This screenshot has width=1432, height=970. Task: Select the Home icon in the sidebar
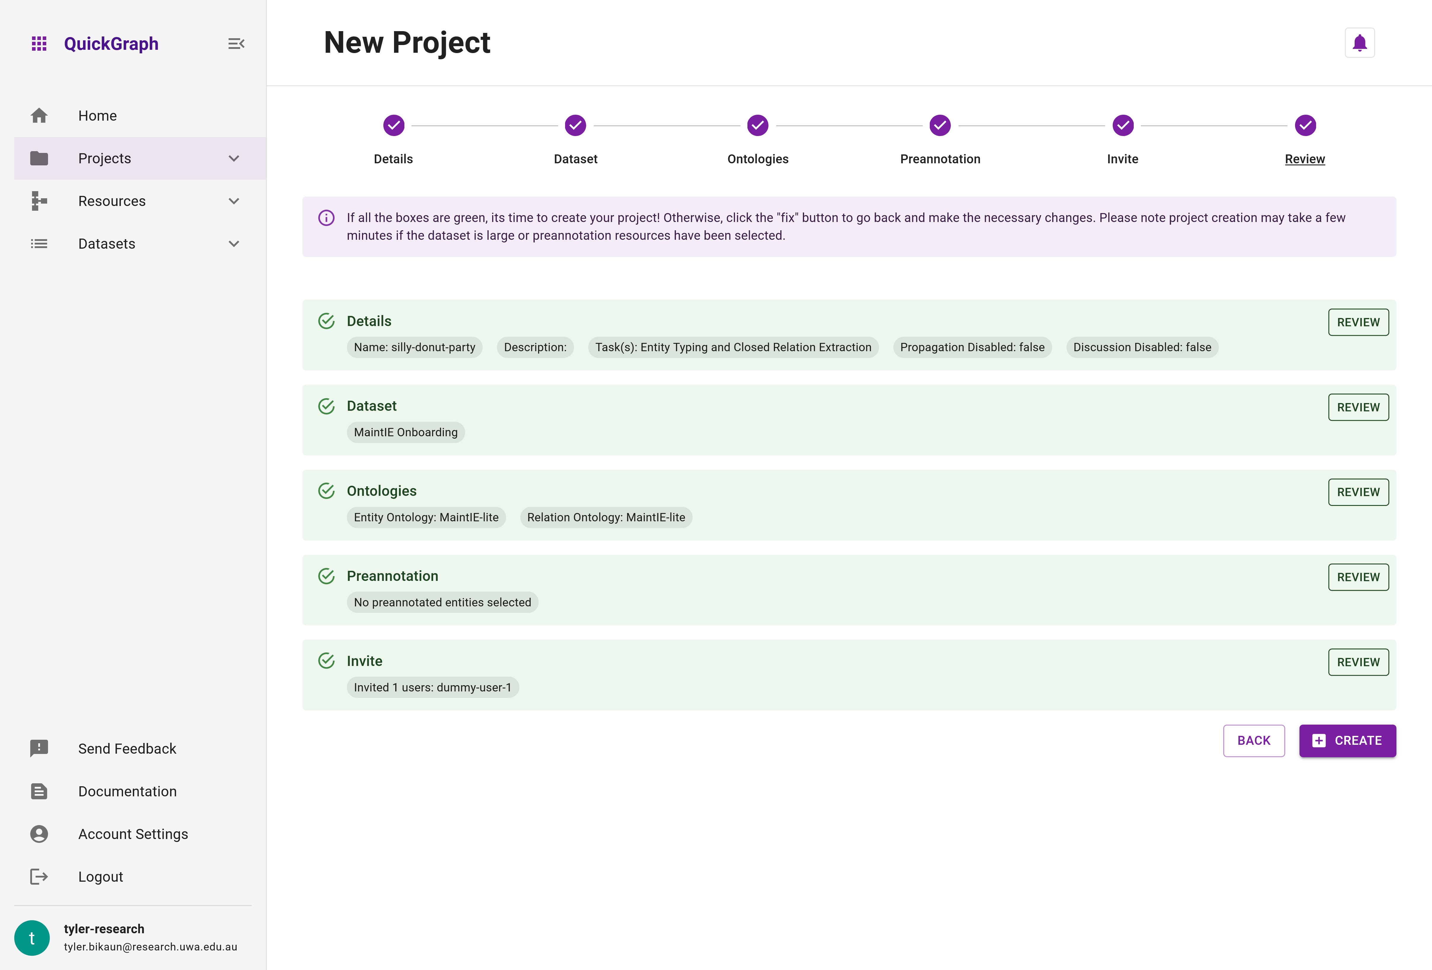tap(39, 115)
